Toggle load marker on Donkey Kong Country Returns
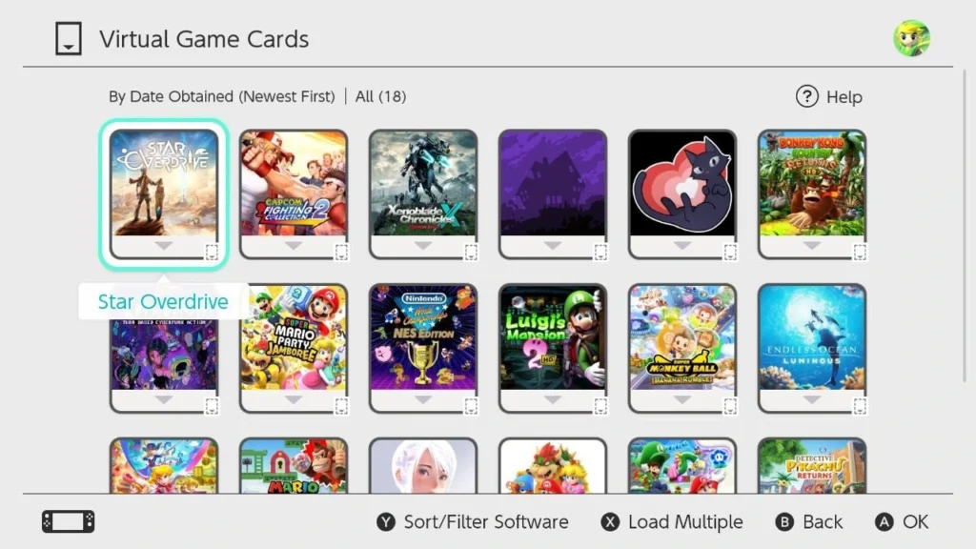Image resolution: width=976 pixels, height=549 pixels. pyautogui.click(x=860, y=252)
